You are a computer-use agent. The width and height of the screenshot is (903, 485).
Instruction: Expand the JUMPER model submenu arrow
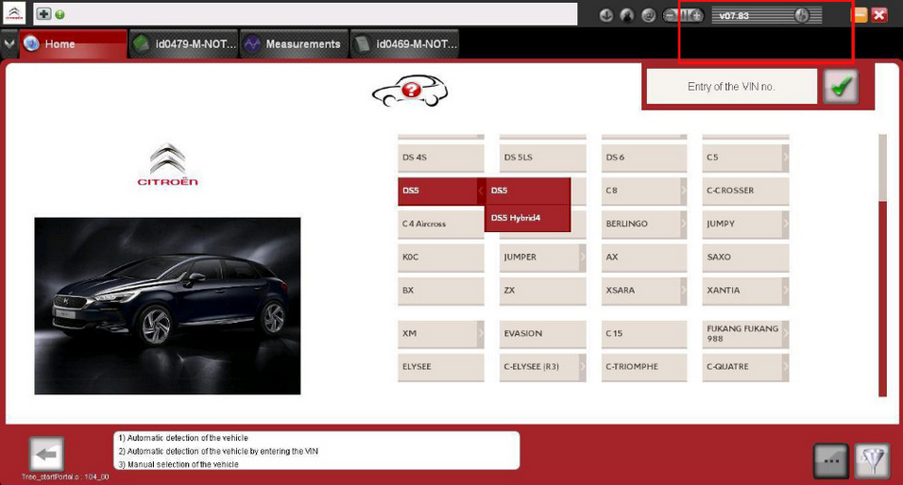point(583,258)
